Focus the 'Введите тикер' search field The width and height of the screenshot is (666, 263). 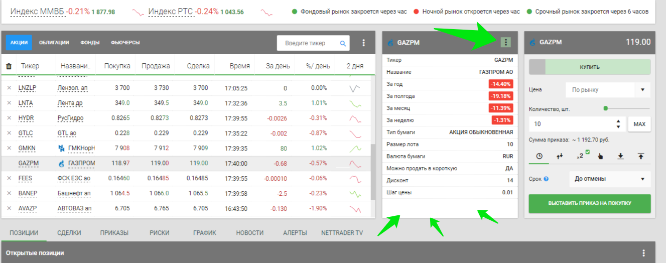tap(308, 43)
